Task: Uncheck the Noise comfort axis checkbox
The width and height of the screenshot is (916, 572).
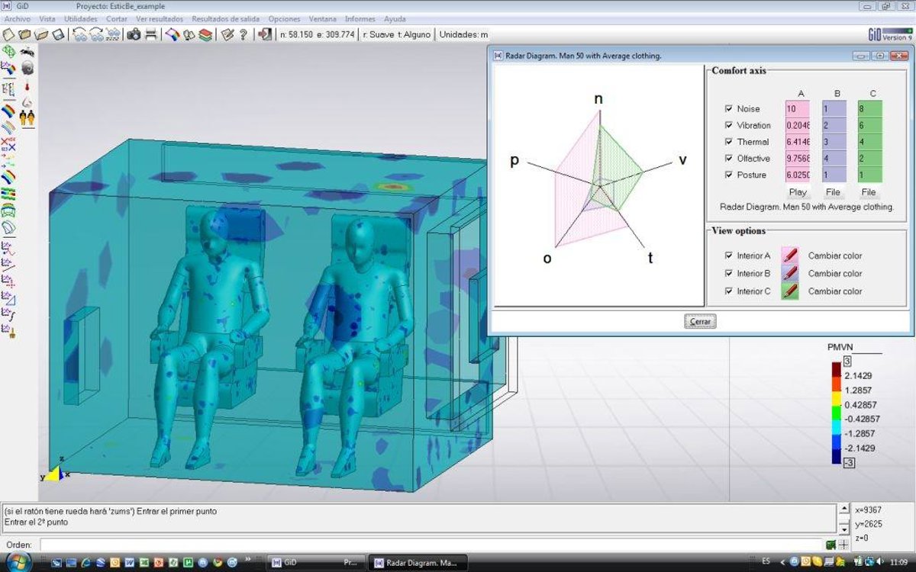Action: pos(728,109)
